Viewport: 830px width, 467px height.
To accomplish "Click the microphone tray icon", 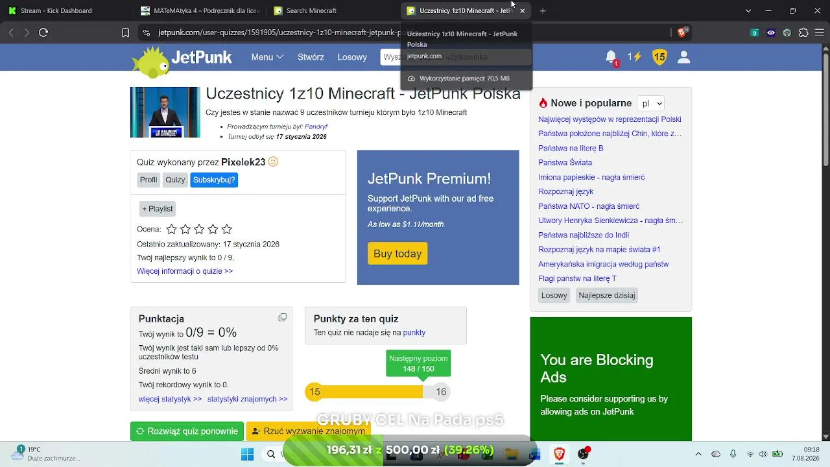I will click(x=733, y=454).
